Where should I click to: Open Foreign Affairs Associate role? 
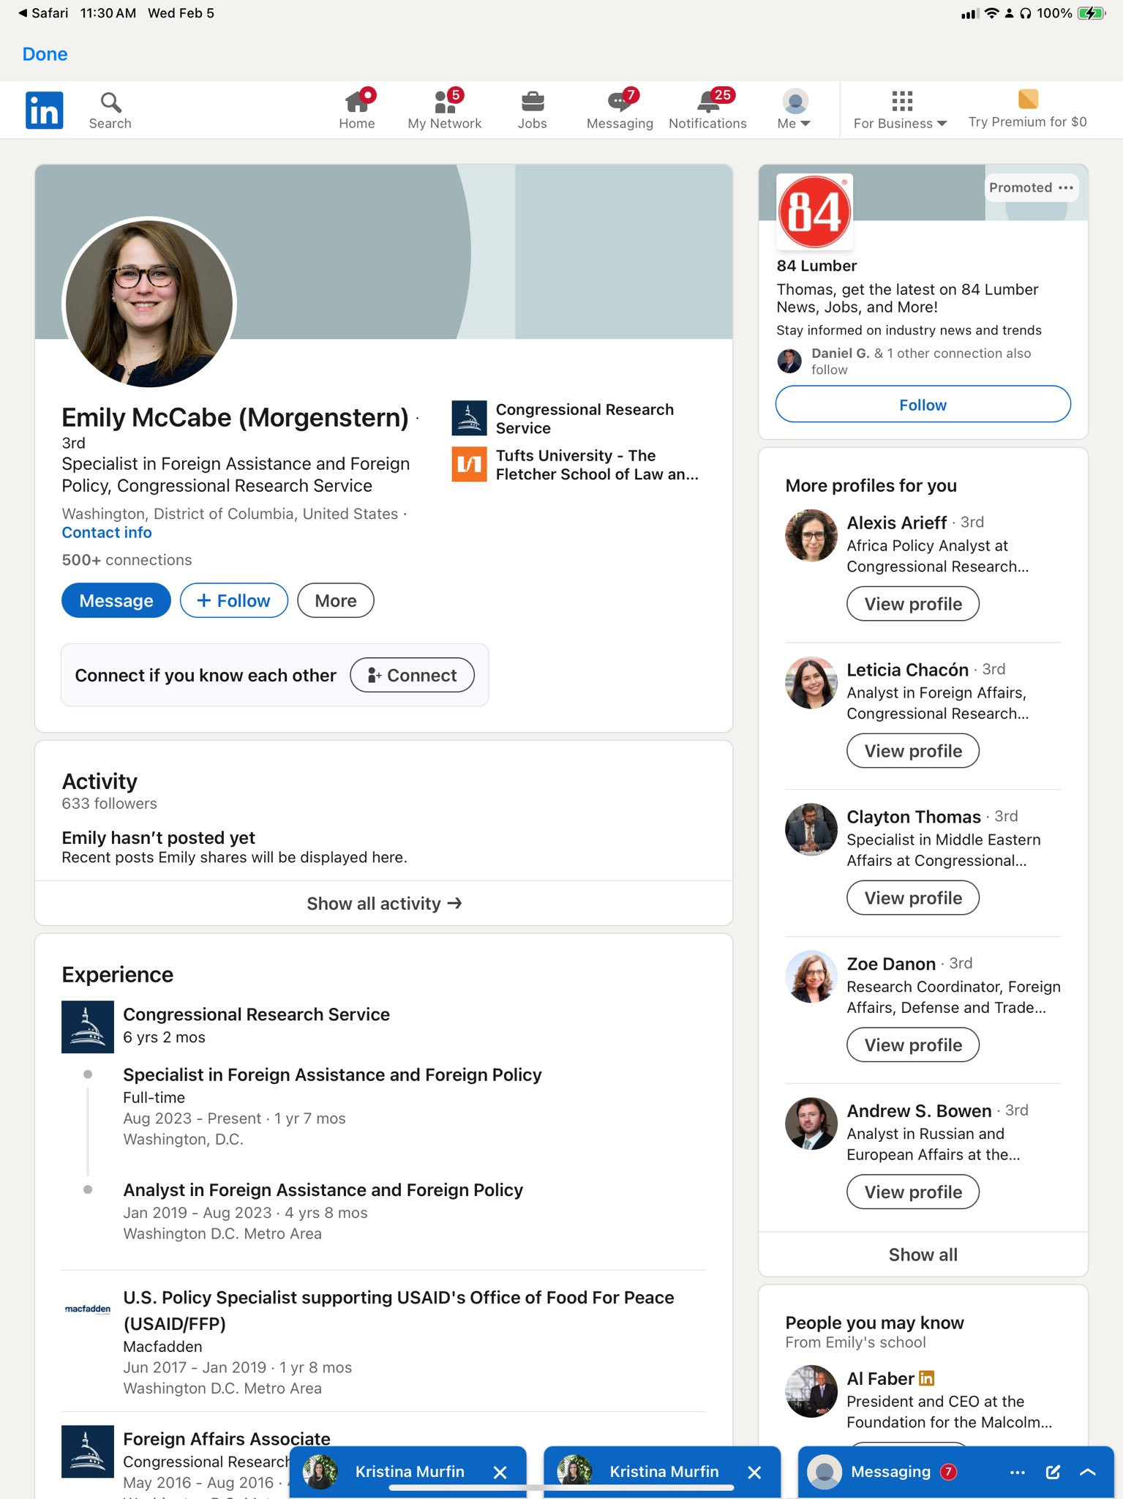click(227, 1439)
